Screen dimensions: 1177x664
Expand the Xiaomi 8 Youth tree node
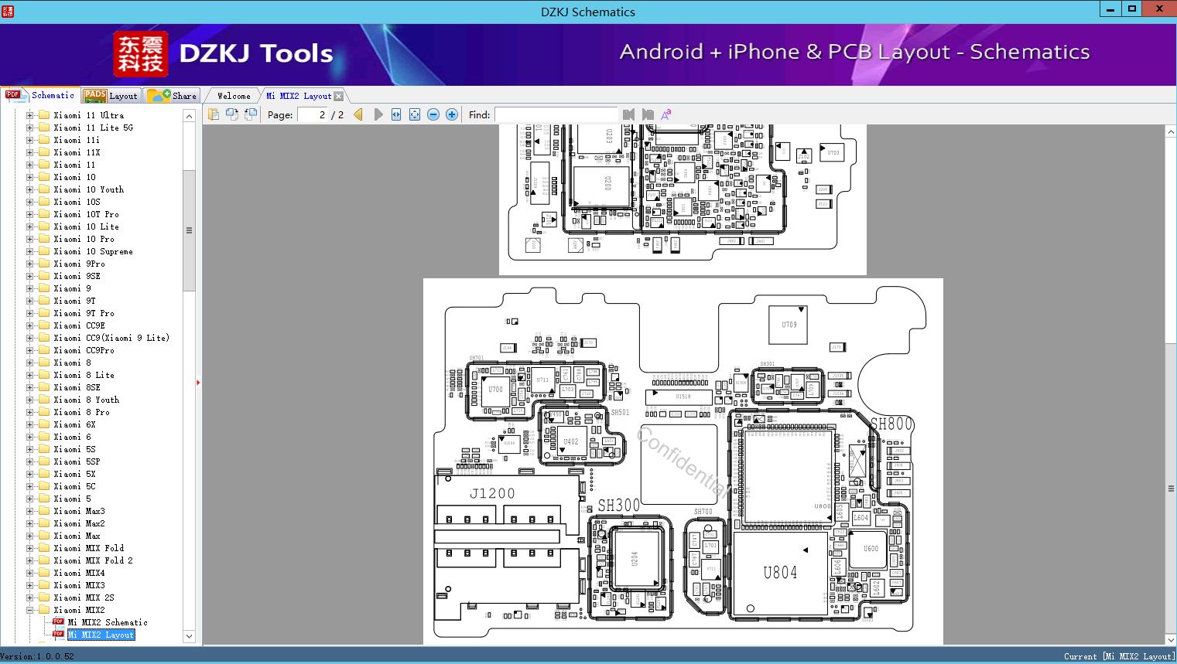29,400
